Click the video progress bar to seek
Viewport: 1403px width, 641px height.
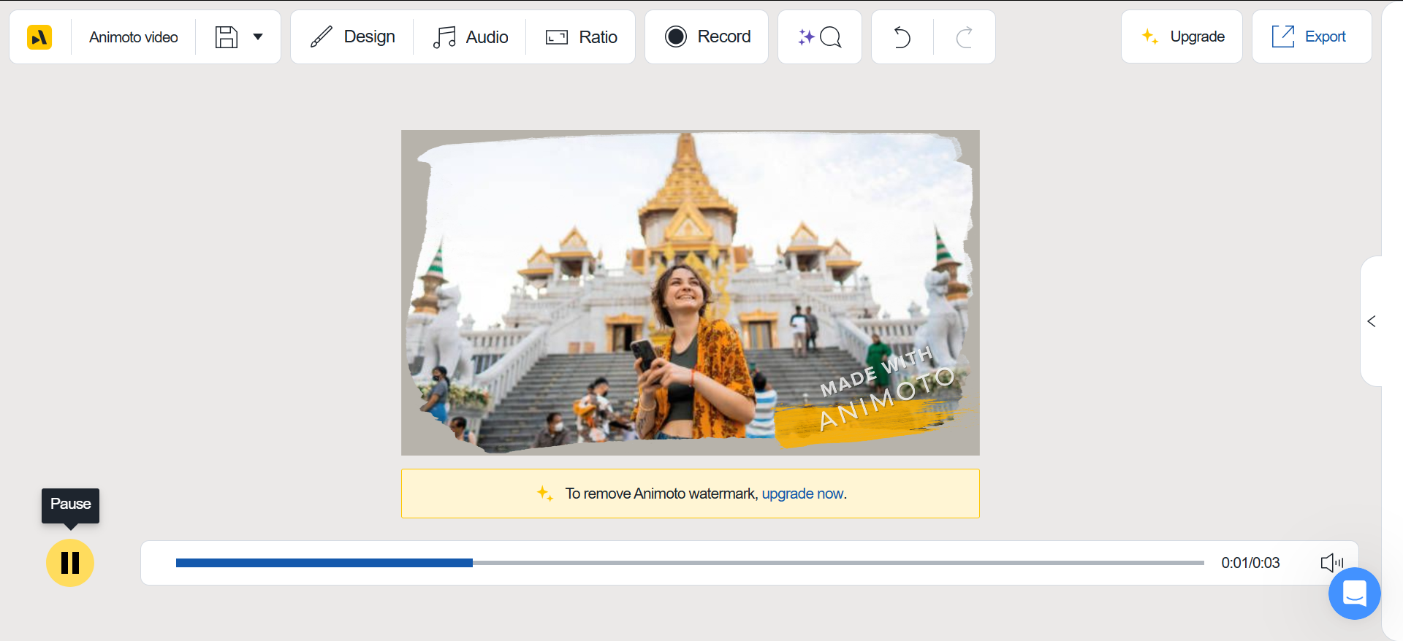[x=689, y=563]
